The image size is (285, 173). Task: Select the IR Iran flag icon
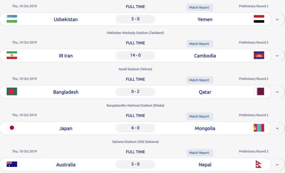point(12,55)
